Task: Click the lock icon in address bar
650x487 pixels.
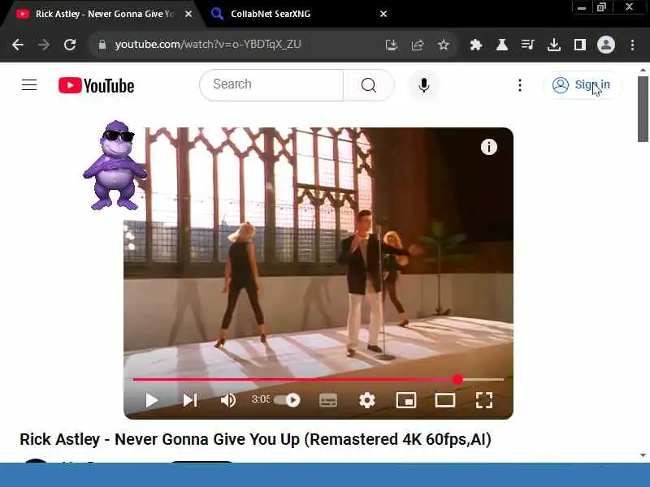Action: point(102,45)
